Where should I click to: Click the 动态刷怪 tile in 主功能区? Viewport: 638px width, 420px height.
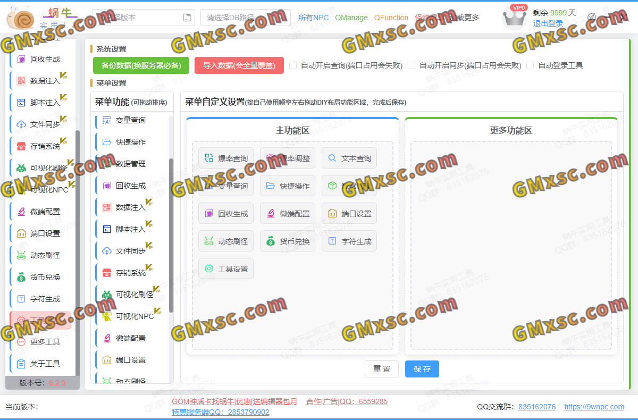click(x=226, y=241)
